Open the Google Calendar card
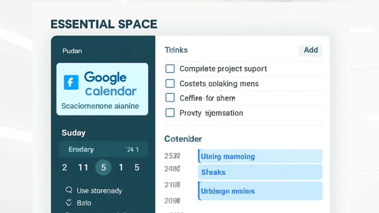 click(x=102, y=89)
